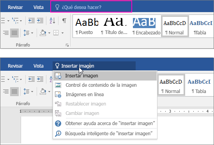The height and width of the screenshot is (145, 214).
Task: Apply Puesto style
Action: [87, 26]
